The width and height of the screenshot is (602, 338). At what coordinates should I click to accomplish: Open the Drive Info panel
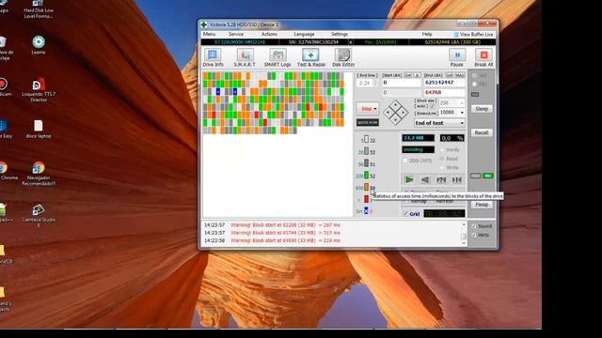point(213,58)
